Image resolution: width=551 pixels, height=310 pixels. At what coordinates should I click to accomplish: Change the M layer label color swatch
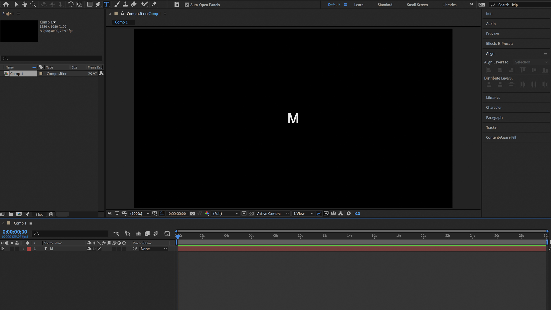pos(29,249)
